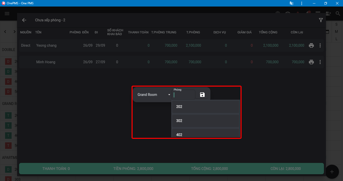Click the GIẢM GIÁ column header

[245, 32]
